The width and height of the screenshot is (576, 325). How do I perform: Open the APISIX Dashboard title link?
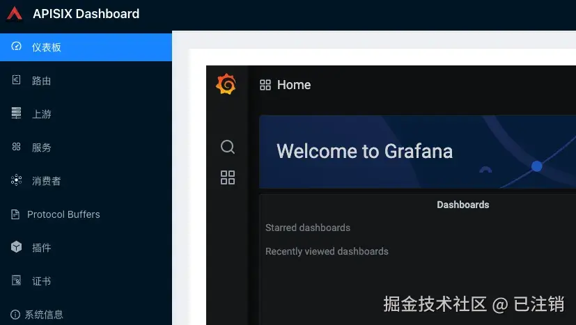pyautogui.click(x=86, y=14)
